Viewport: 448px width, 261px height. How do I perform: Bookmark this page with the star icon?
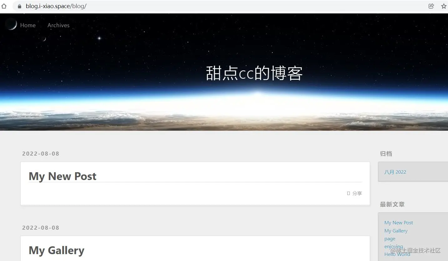[x=444, y=6]
